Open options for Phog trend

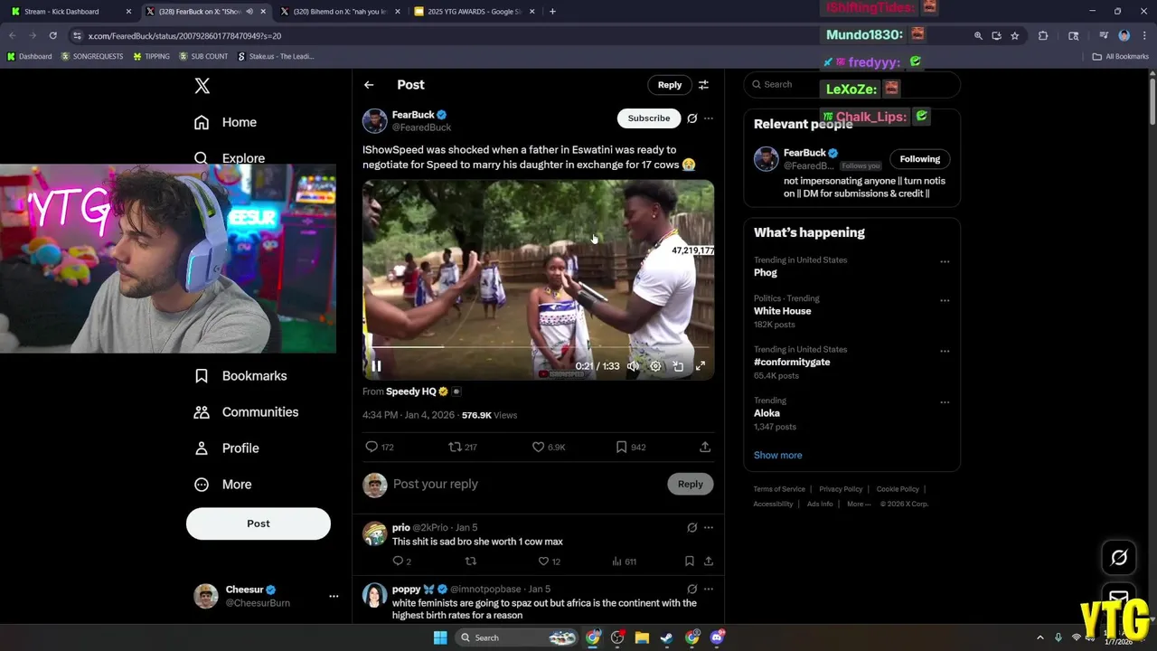coord(945,262)
